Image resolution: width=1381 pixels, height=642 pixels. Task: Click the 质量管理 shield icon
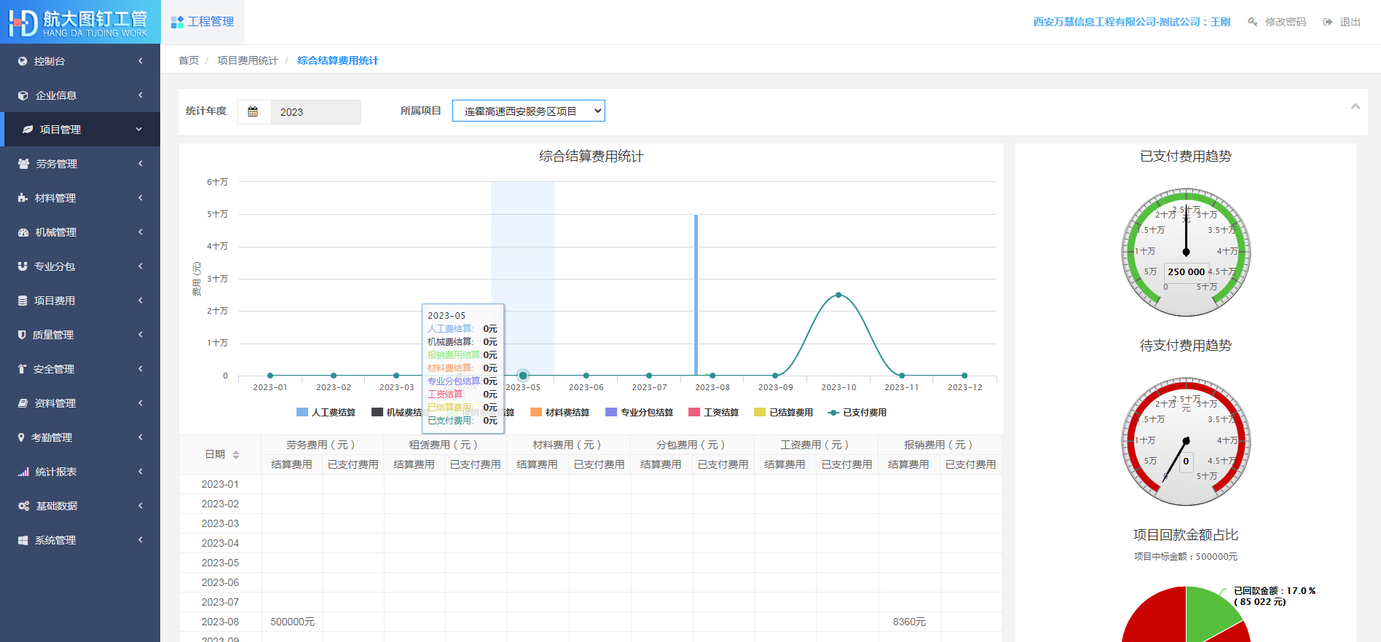pyautogui.click(x=22, y=335)
